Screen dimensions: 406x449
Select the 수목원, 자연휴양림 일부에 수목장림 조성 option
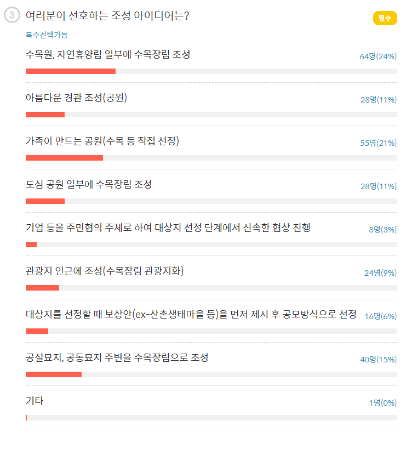108,54
